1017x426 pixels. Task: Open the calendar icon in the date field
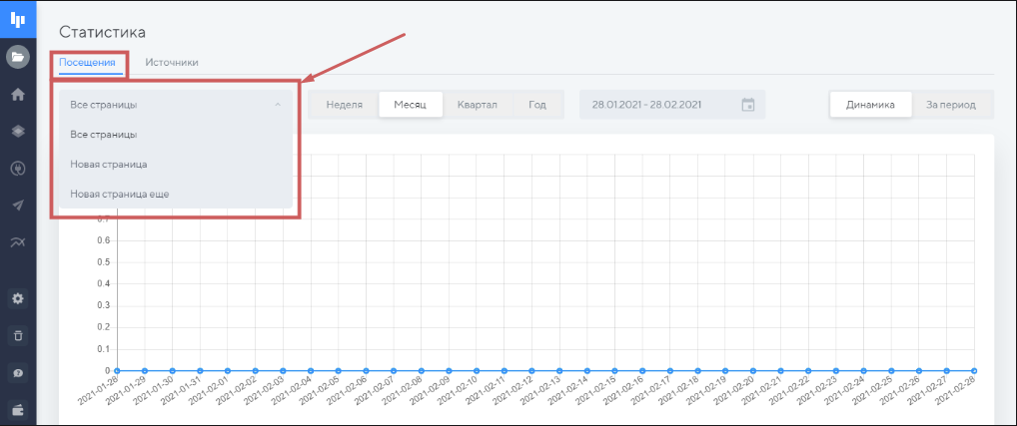pos(748,105)
